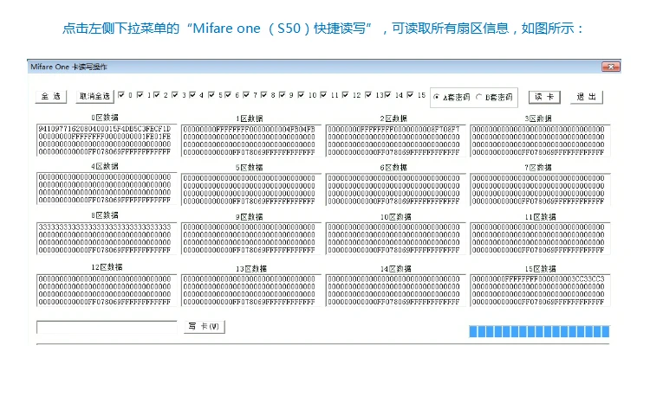Screen dimensions: 650x403
Task: Toggle sector 6 checkbox
Action: tap(228, 95)
